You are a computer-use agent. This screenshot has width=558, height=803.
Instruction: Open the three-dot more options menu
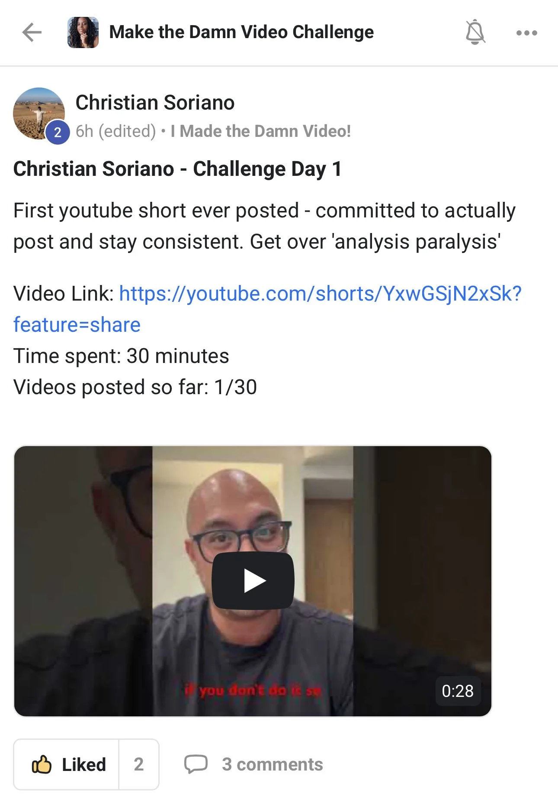coord(526,33)
